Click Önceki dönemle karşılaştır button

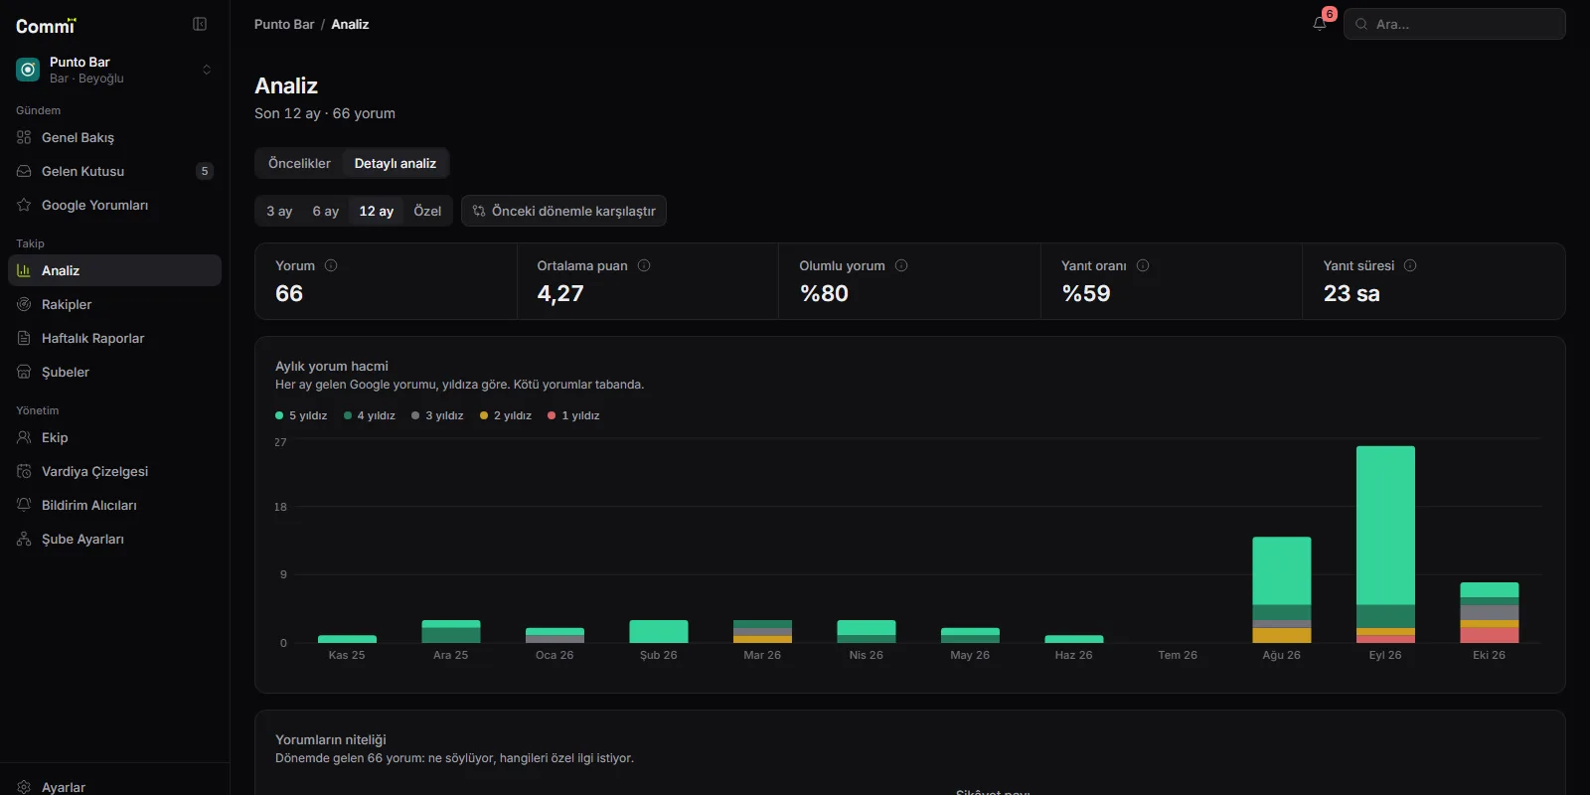[563, 211]
